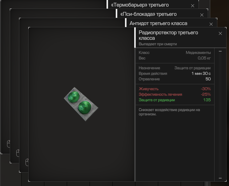Click mouse icon in the Антидот window
The height and width of the screenshot is (186, 229).
pyautogui.click(x=27, y=162)
